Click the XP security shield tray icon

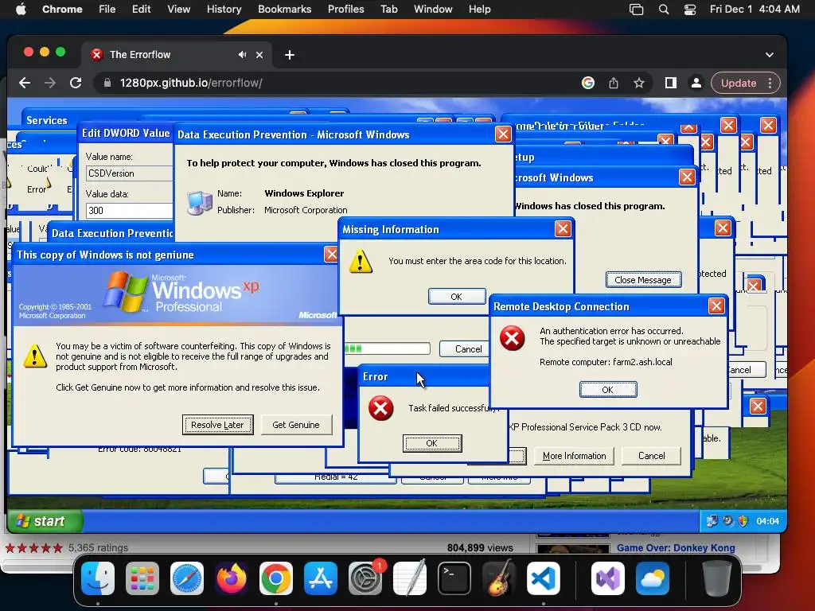[743, 521]
